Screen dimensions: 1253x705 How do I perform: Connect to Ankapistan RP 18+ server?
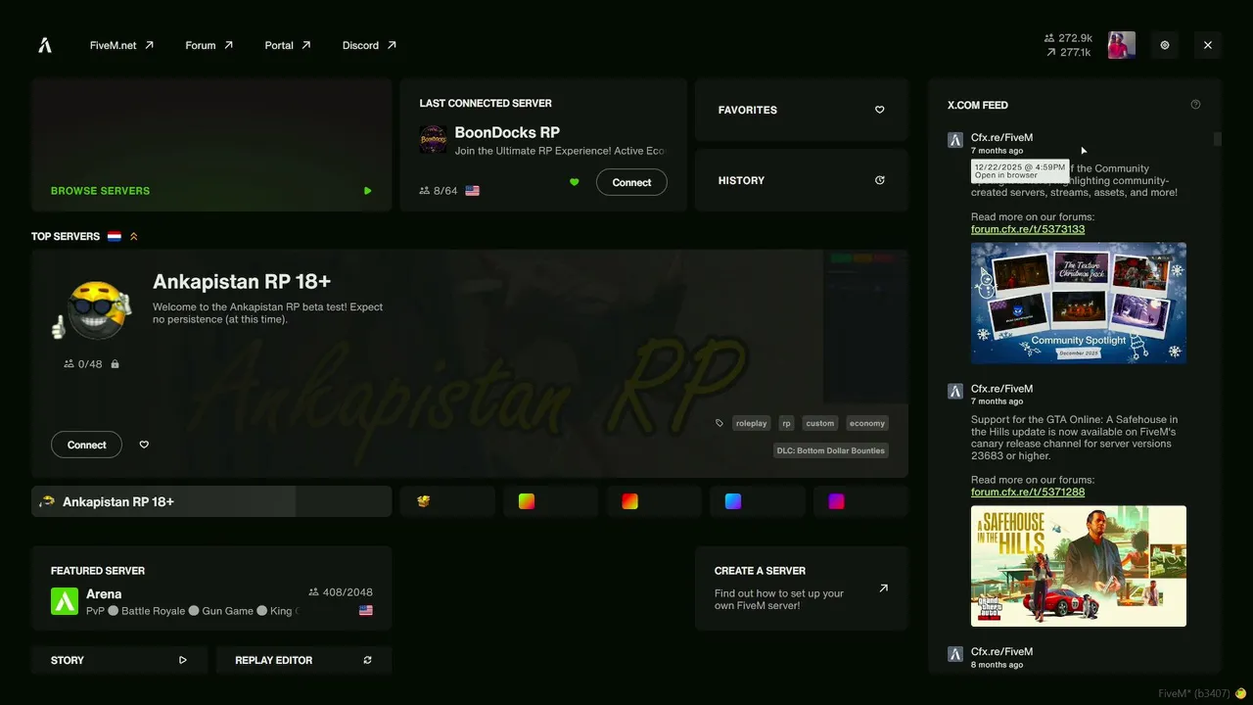[86, 445]
